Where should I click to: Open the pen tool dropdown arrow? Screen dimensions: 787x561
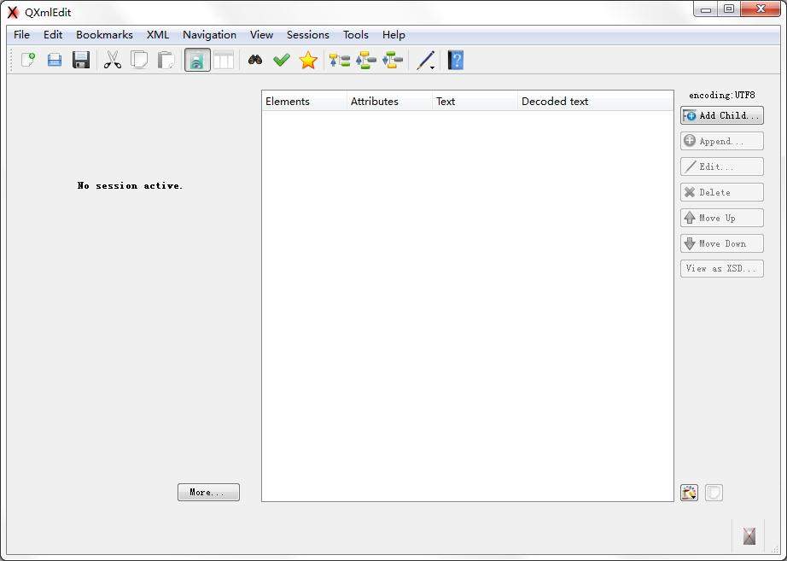433,67
